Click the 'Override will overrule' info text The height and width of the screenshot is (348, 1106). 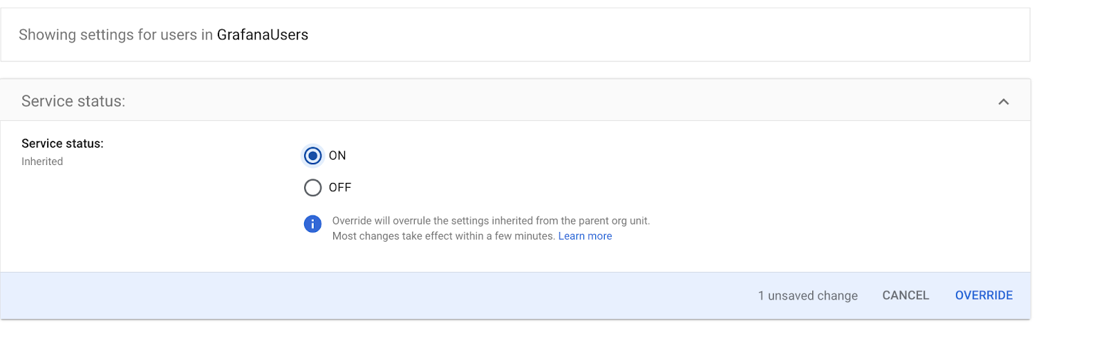[x=491, y=221]
